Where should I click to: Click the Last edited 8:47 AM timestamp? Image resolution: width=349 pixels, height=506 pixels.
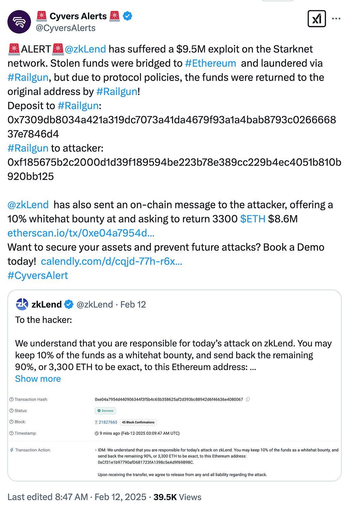pos(48,497)
